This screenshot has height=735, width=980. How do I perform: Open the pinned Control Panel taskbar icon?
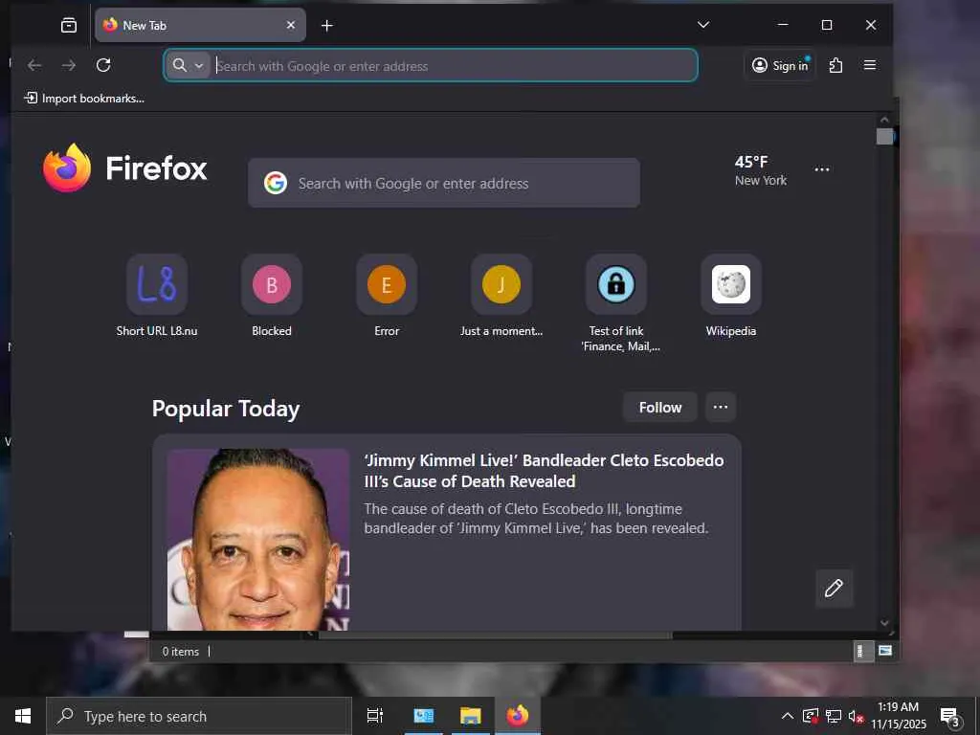[x=424, y=716]
